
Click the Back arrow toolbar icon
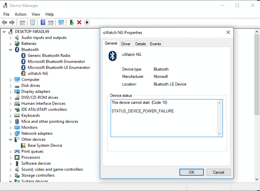[x=4, y=22]
